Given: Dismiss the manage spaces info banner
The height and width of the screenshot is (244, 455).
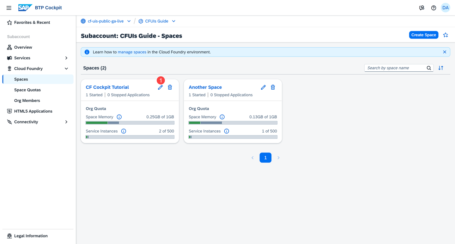Looking at the screenshot, I should click(x=445, y=52).
